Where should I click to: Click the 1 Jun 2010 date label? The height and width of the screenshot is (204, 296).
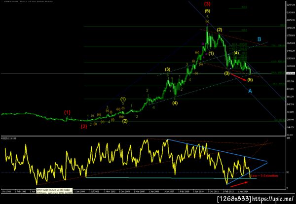click(x=199, y=191)
